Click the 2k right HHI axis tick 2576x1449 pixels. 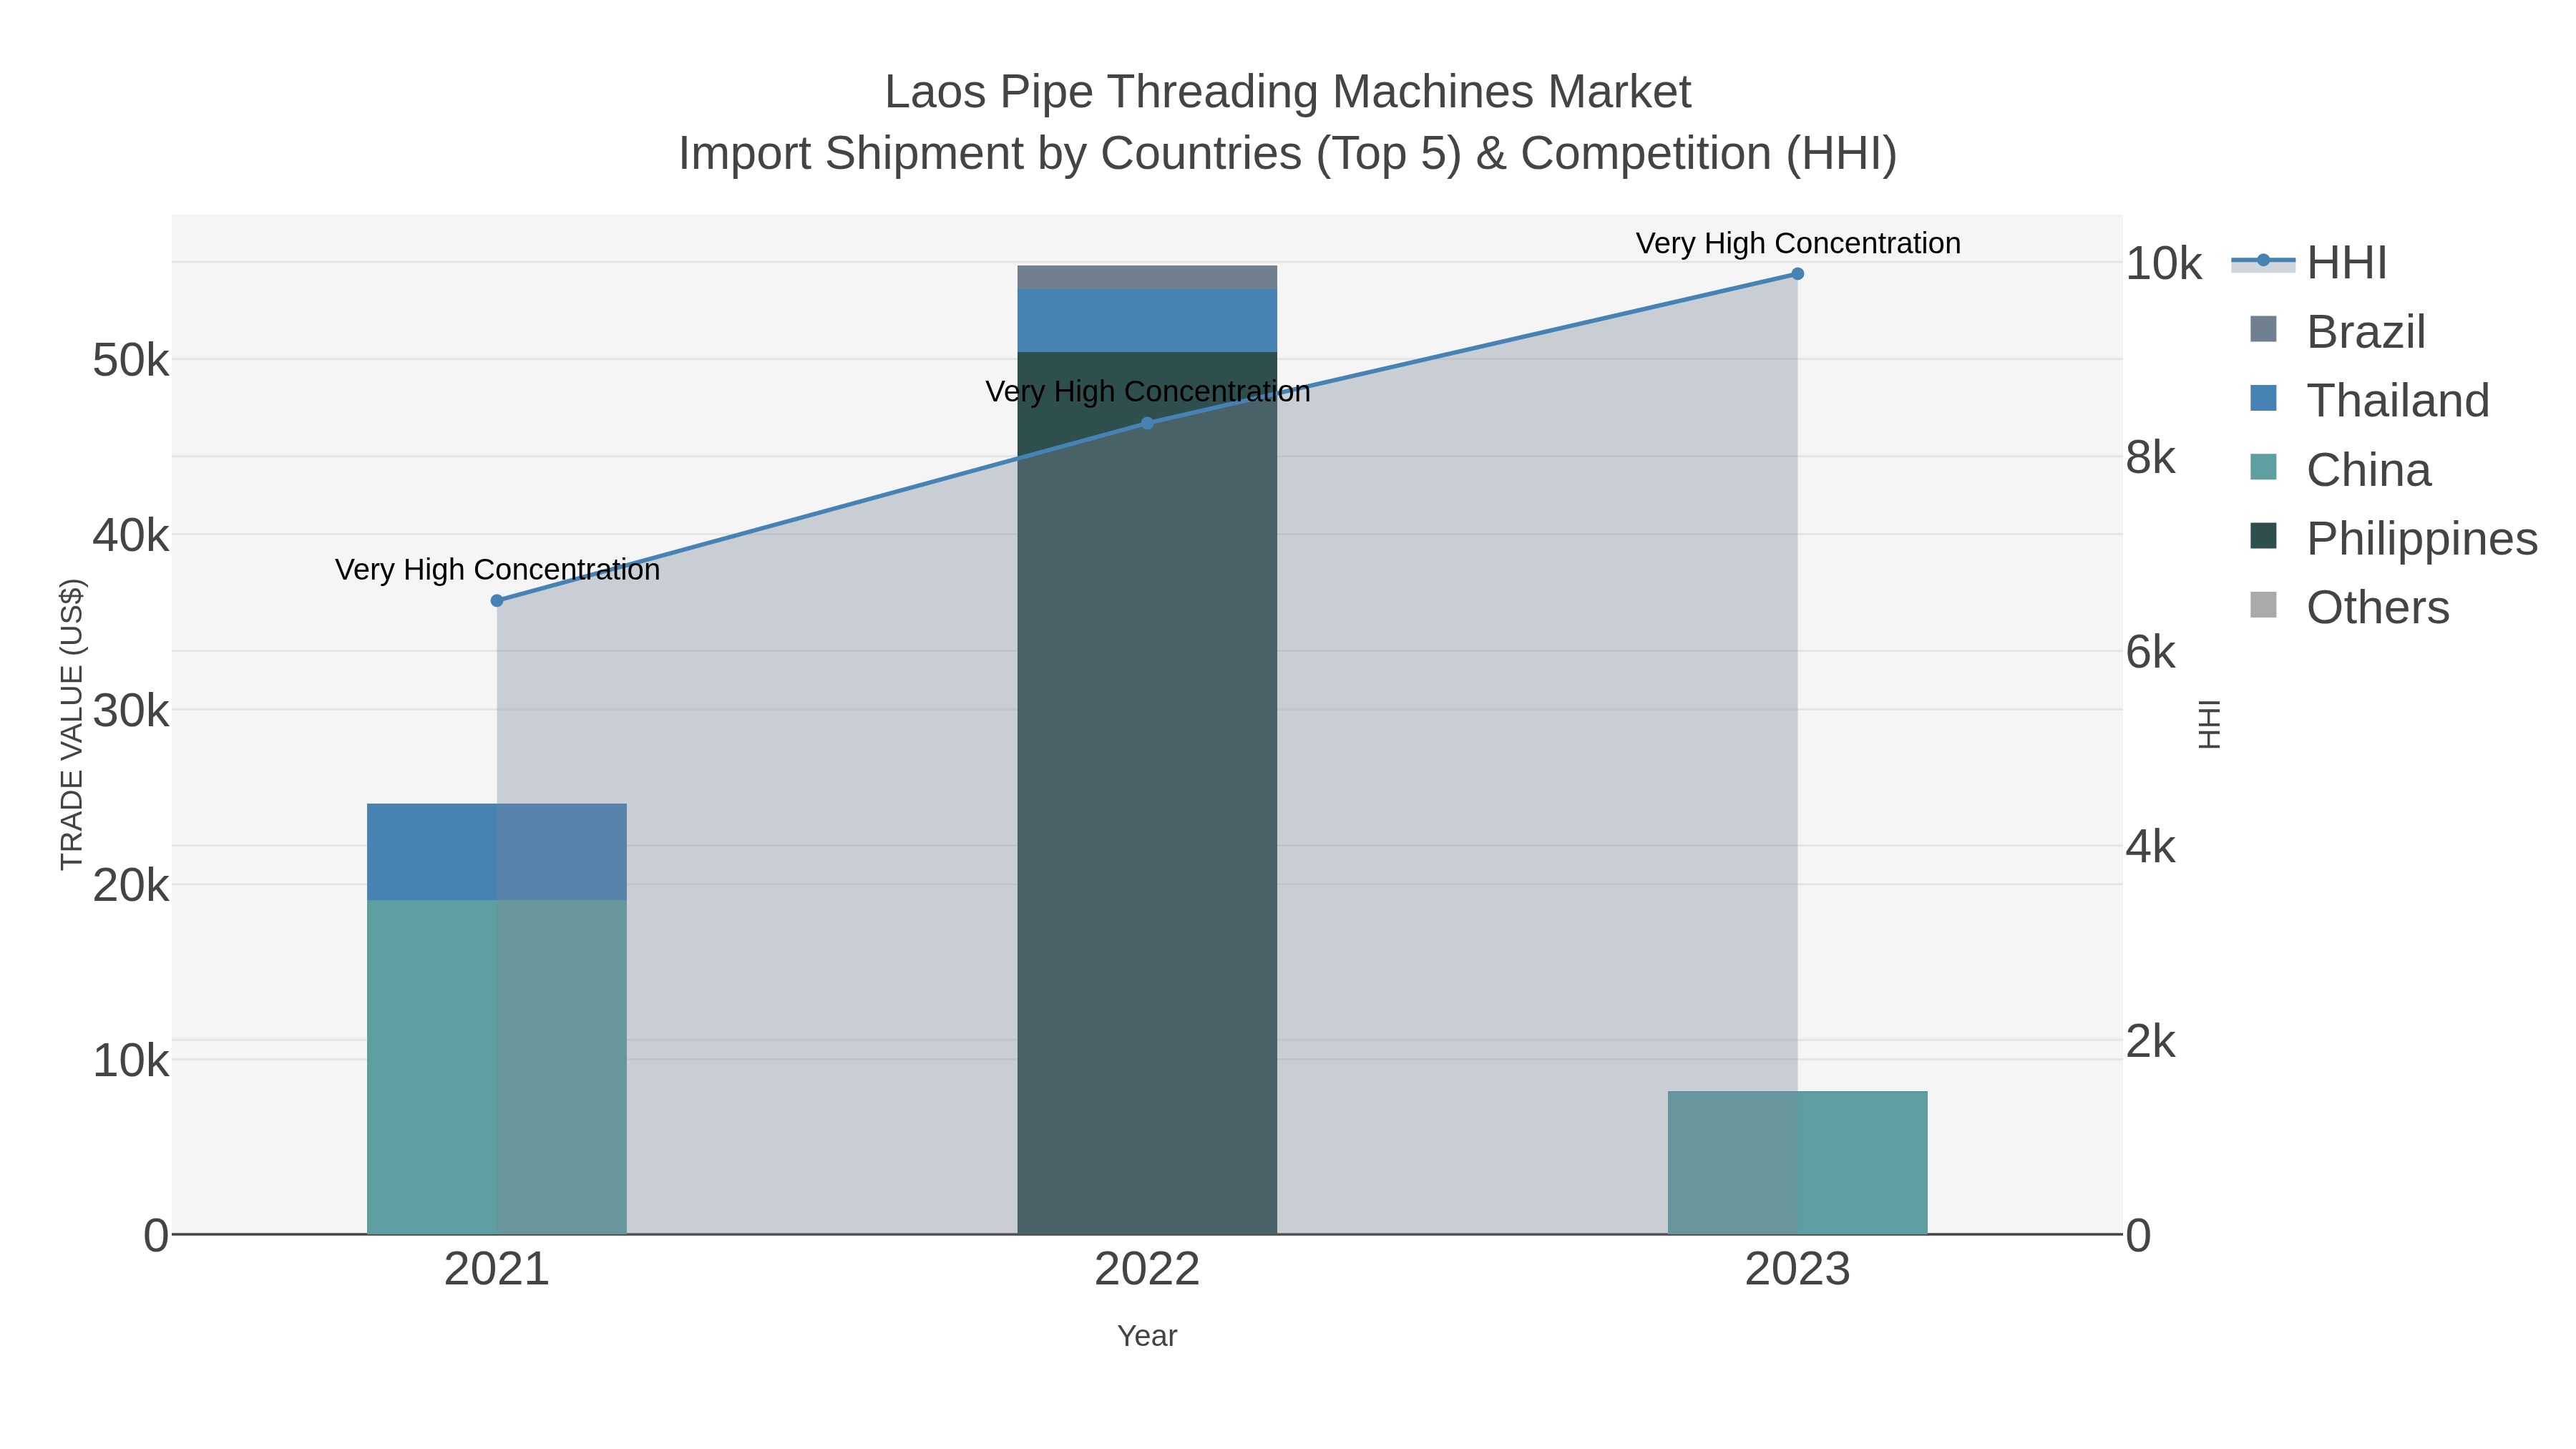tap(2151, 1041)
